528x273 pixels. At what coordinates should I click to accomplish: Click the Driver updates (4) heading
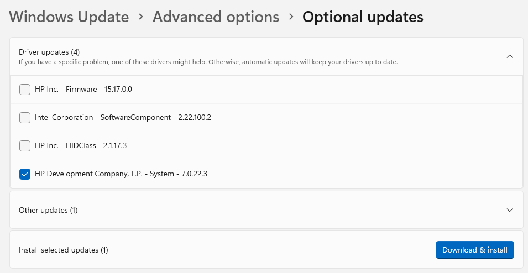49,52
